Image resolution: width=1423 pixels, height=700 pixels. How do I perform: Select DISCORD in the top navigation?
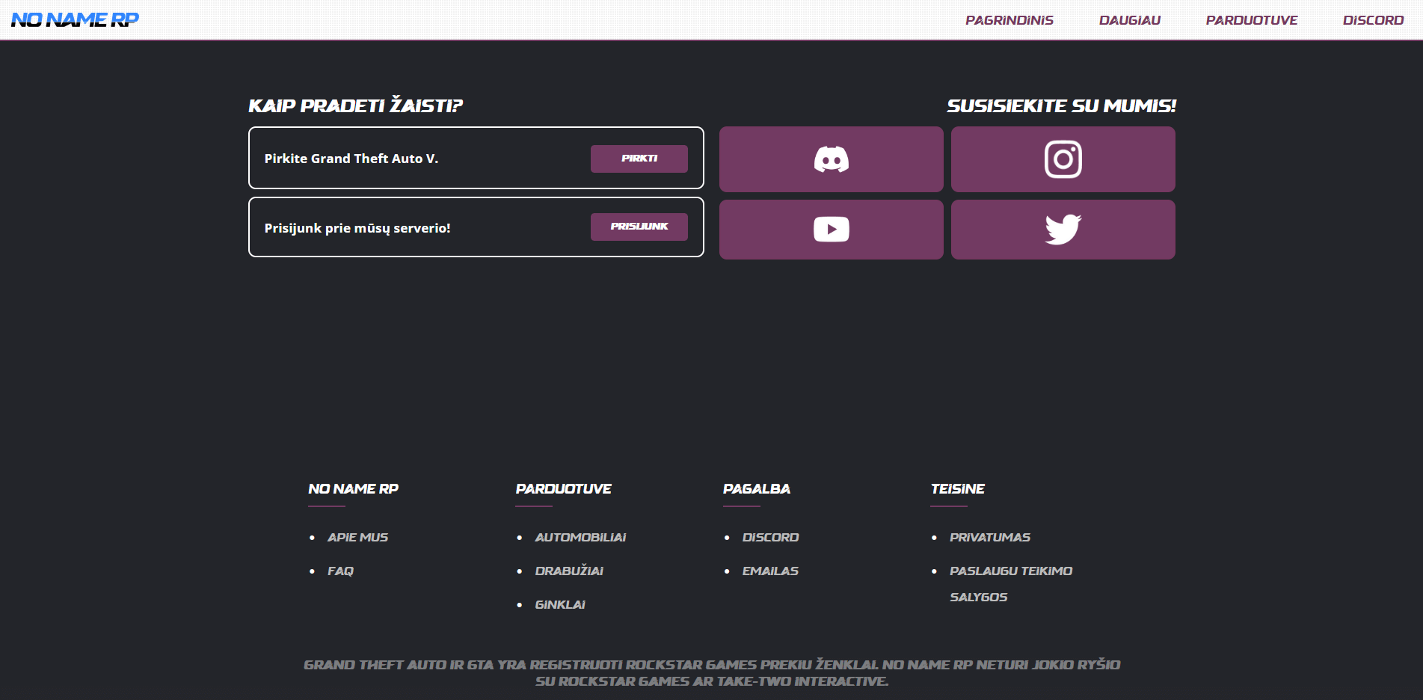tap(1373, 20)
